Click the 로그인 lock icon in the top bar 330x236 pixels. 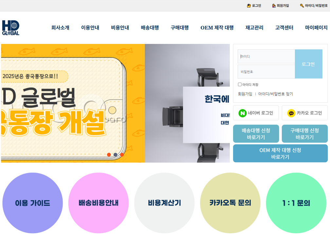(x=249, y=6)
